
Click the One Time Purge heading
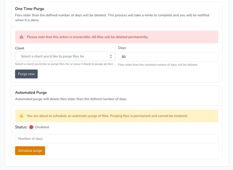[30, 9]
